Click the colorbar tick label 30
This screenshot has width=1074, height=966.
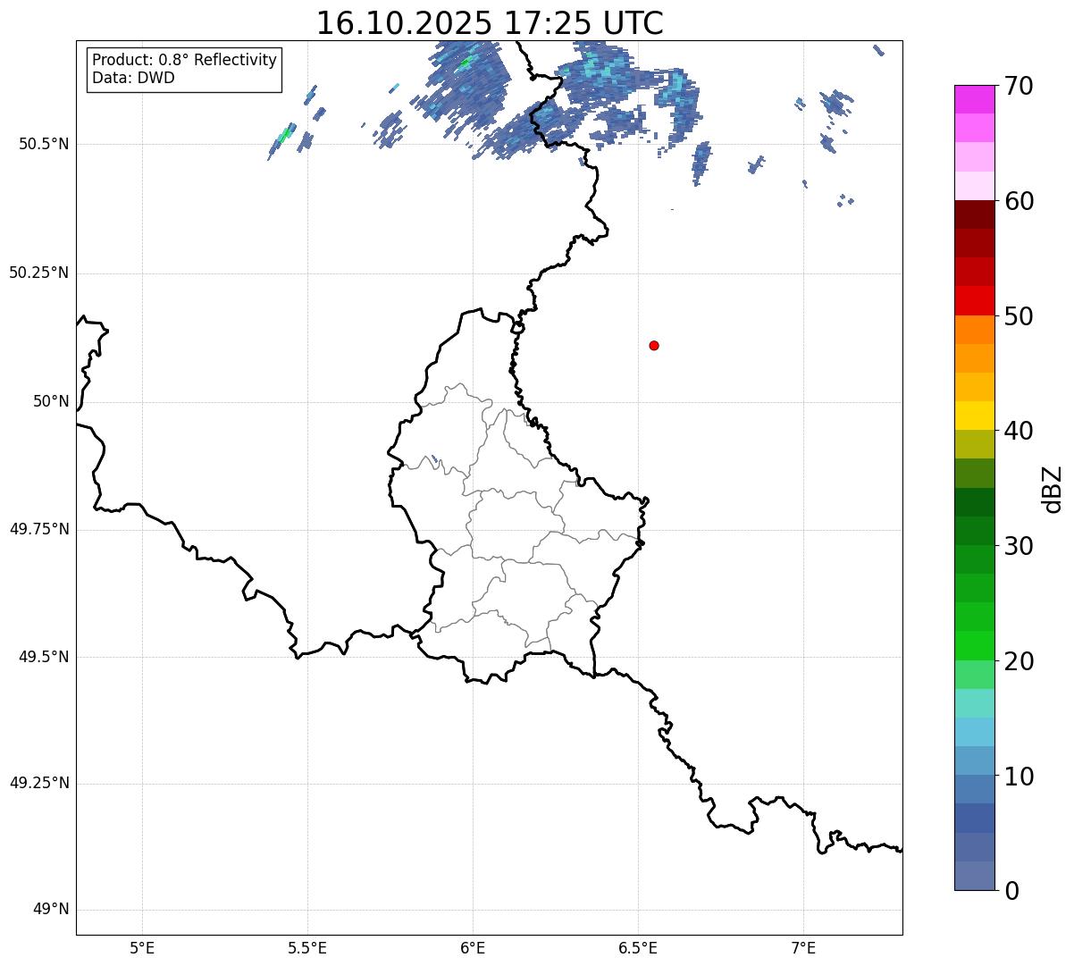1019,546
